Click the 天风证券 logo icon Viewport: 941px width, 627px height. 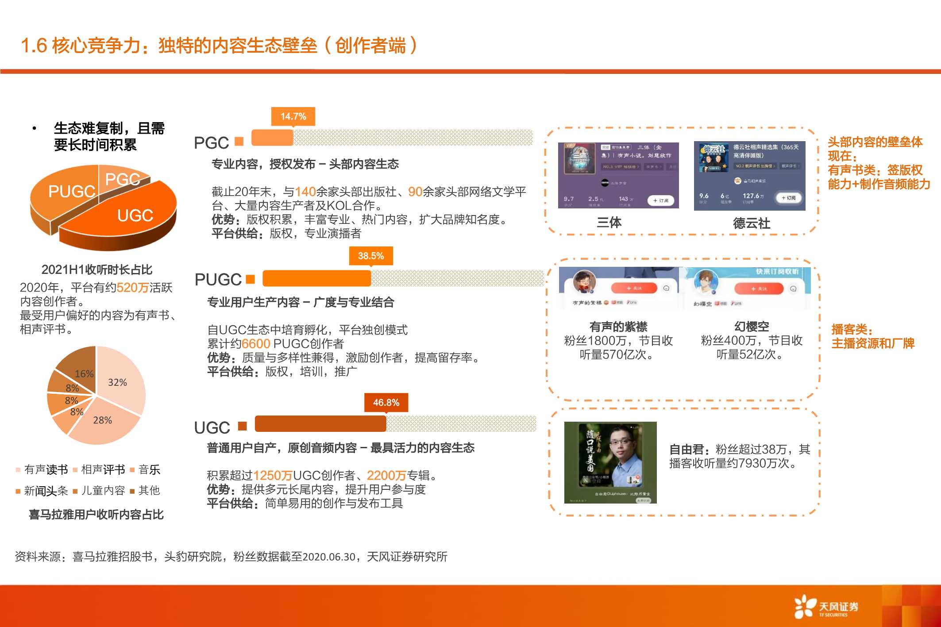[805, 606]
